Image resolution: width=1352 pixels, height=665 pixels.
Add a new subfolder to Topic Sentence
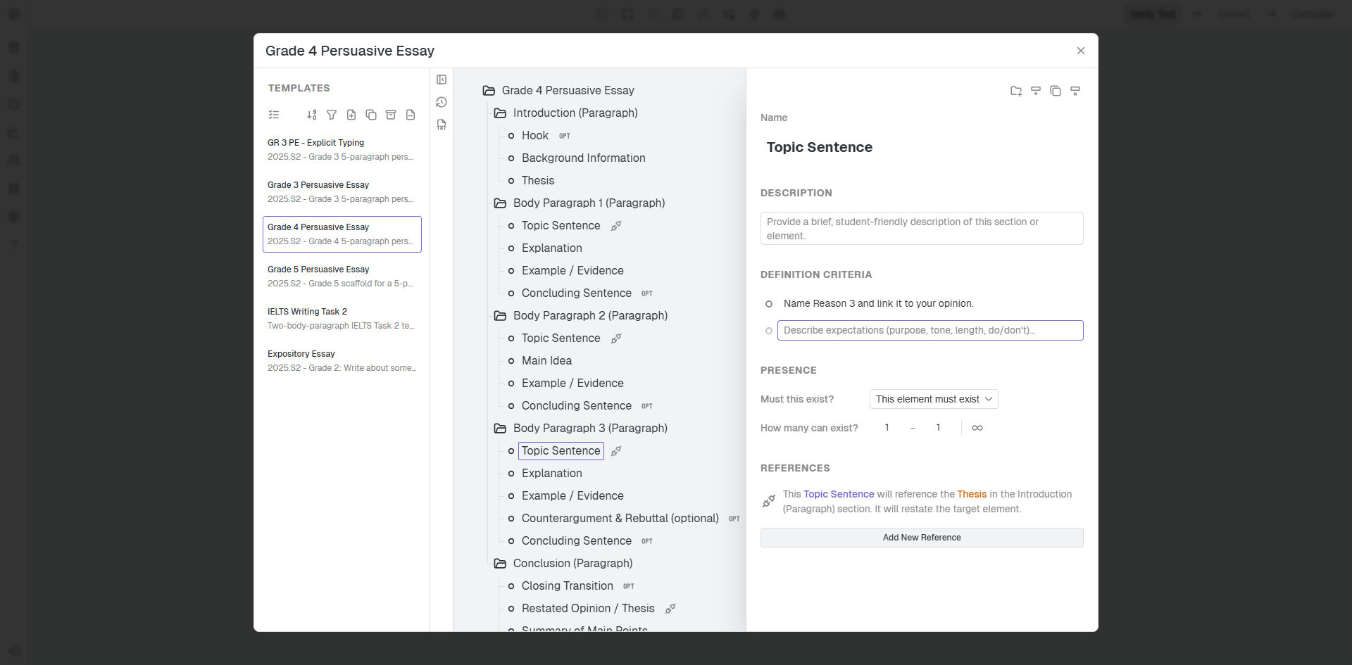(1015, 91)
